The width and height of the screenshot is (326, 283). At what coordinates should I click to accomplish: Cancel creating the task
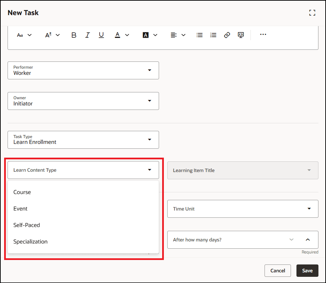point(278,271)
